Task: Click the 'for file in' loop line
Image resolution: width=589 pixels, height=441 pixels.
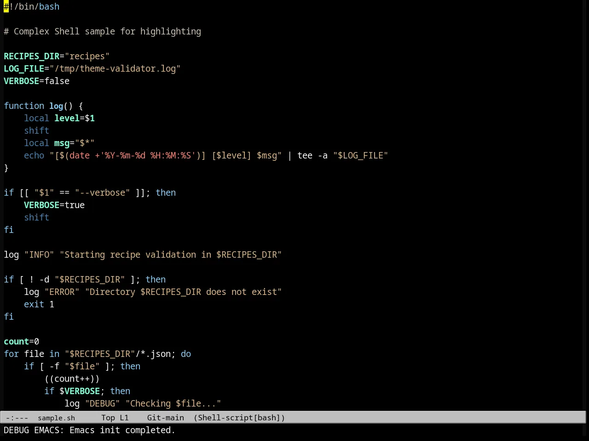Action: click(x=98, y=354)
